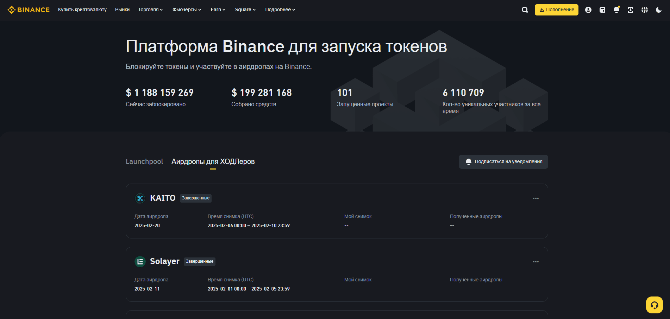
Task: Open the download app QR icon
Action: (x=631, y=10)
